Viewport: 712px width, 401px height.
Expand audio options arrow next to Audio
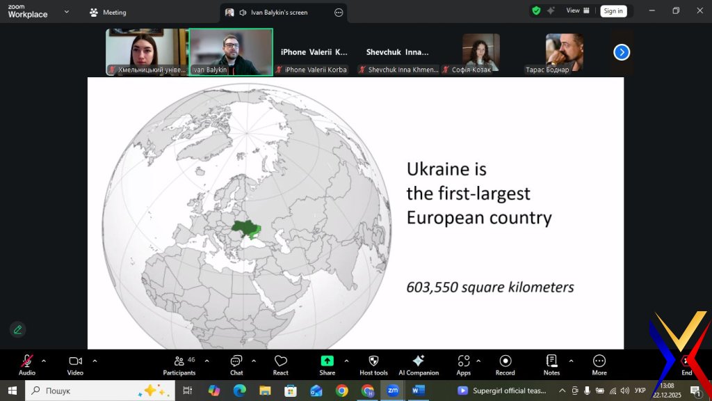click(x=44, y=361)
